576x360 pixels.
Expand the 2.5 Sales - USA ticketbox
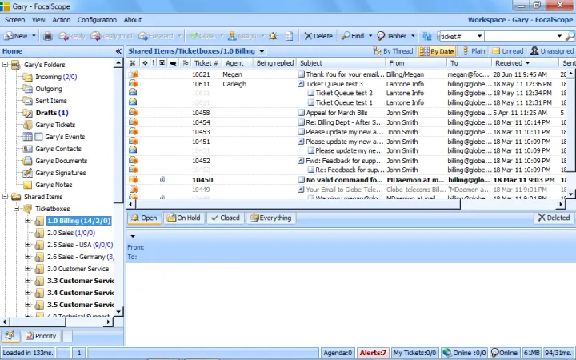pyautogui.click(x=28, y=245)
